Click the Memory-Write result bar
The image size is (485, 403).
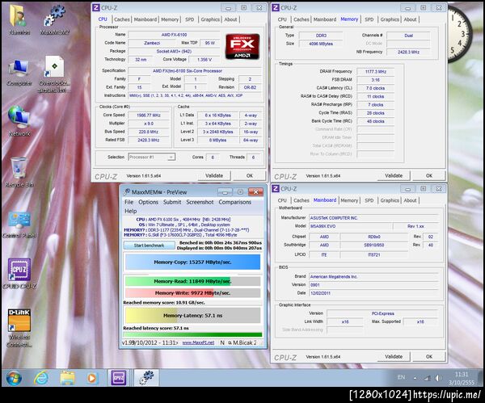point(192,292)
